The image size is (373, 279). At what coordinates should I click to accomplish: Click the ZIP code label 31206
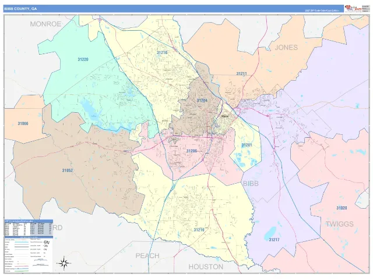point(192,151)
